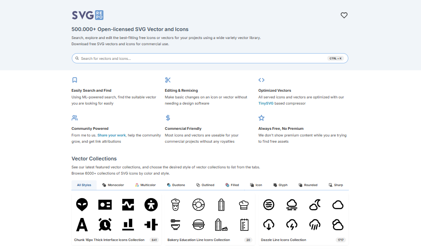The height and width of the screenshot is (249, 421).
Task: Switch to the Icon tab
Action: (256, 185)
